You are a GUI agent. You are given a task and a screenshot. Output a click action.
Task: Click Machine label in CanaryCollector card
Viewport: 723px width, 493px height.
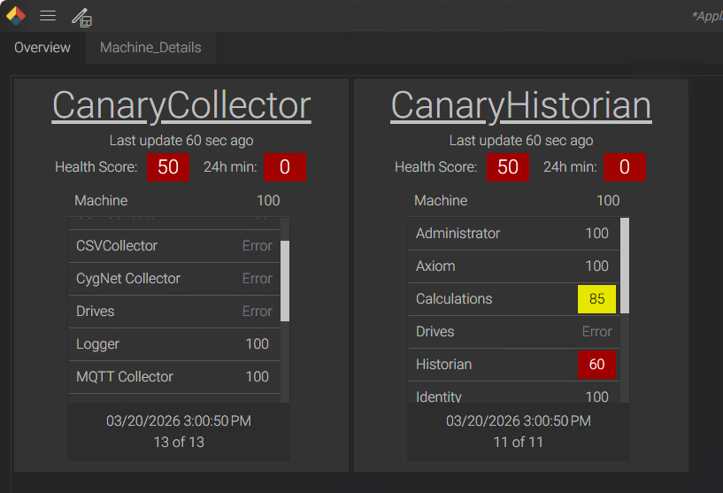pos(101,201)
